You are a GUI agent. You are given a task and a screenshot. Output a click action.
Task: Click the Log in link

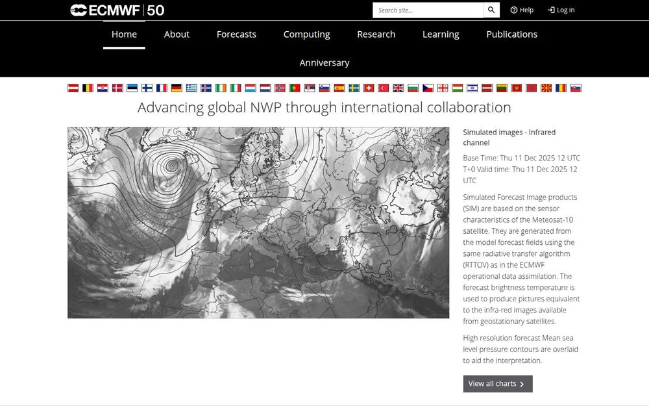click(x=561, y=10)
